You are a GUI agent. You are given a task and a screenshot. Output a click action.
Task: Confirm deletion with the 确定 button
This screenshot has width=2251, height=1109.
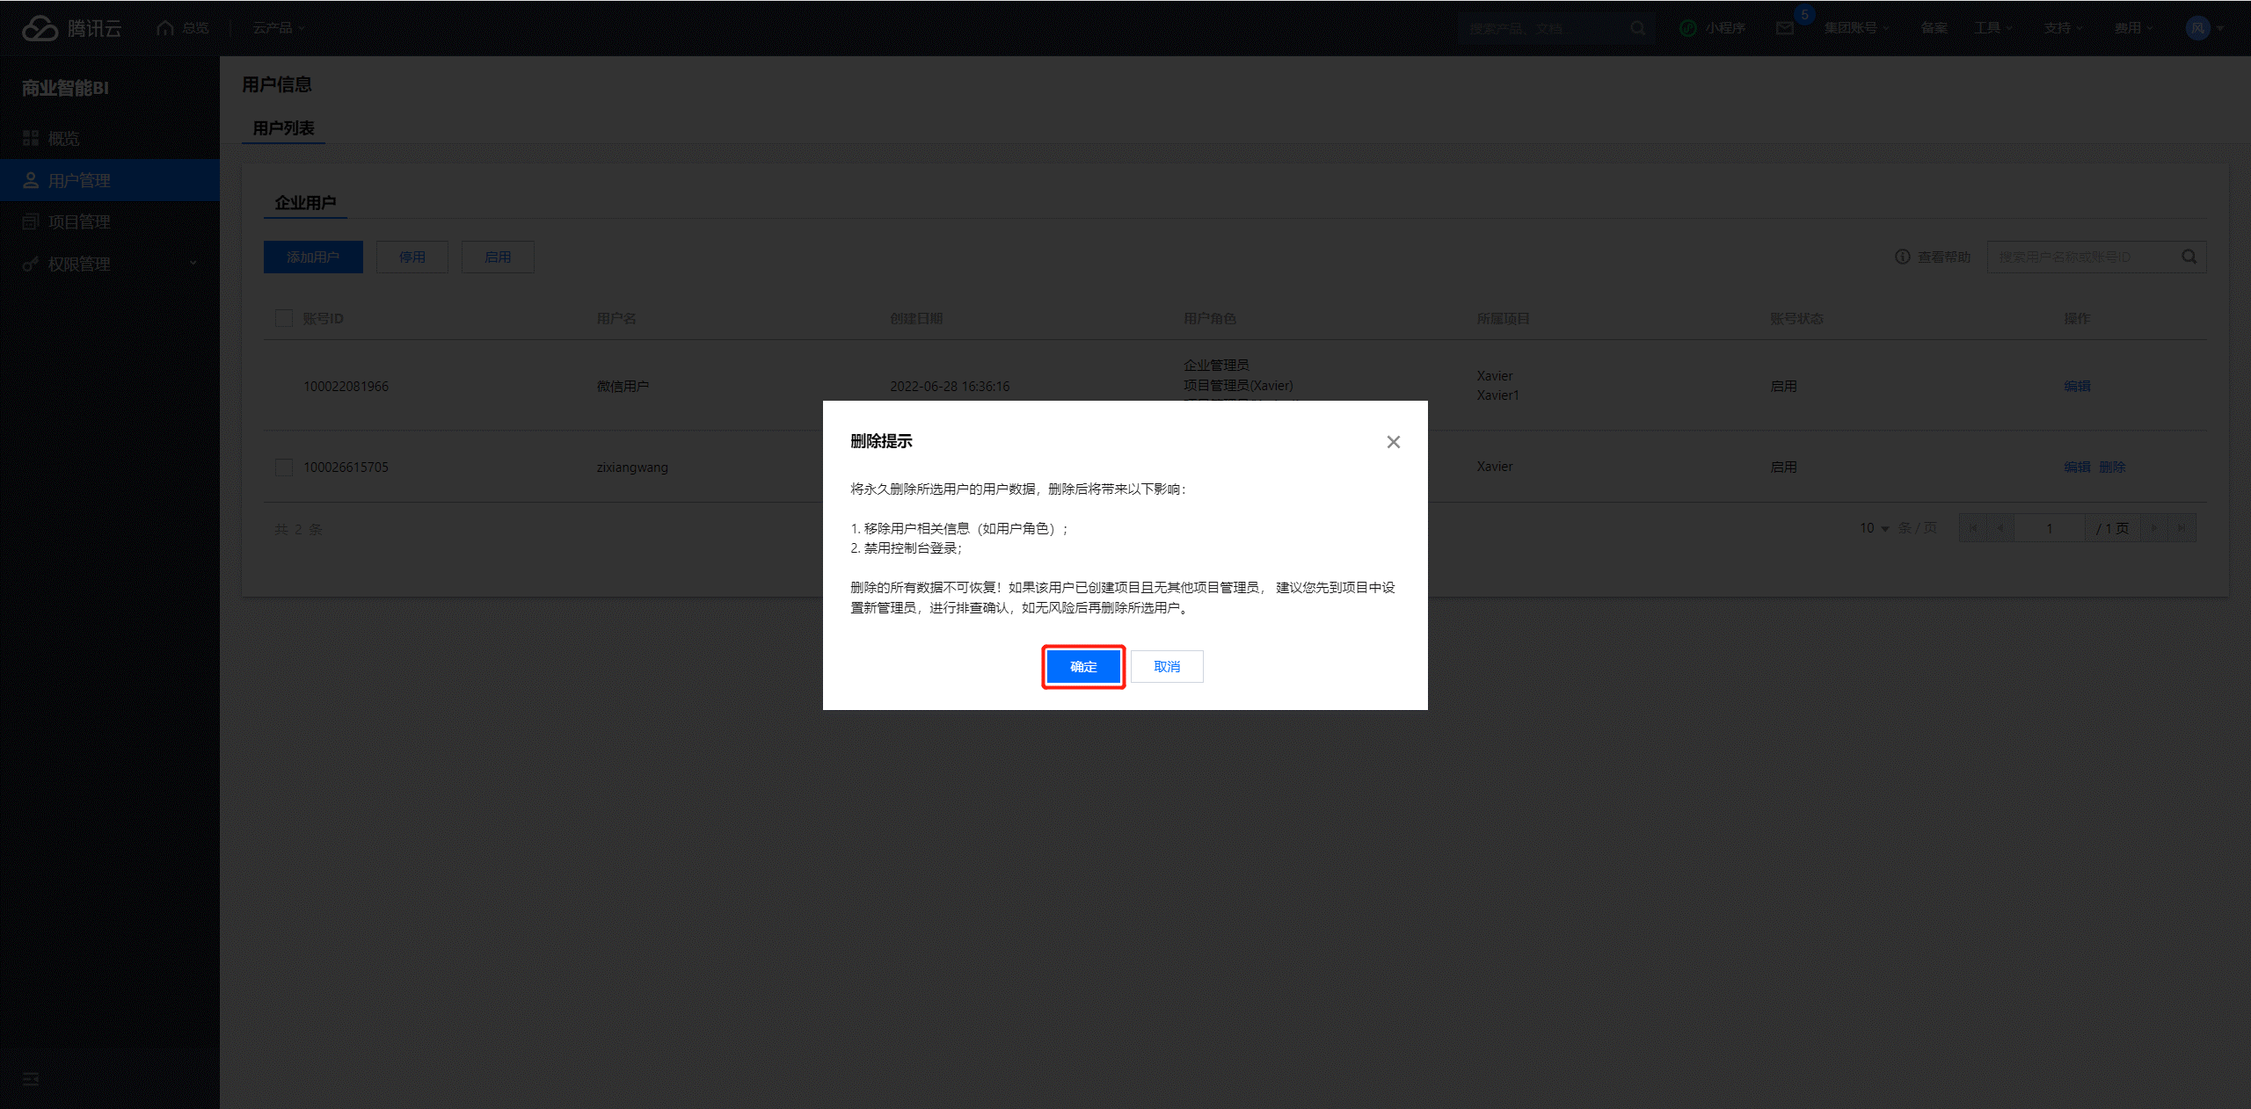click(x=1083, y=667)
